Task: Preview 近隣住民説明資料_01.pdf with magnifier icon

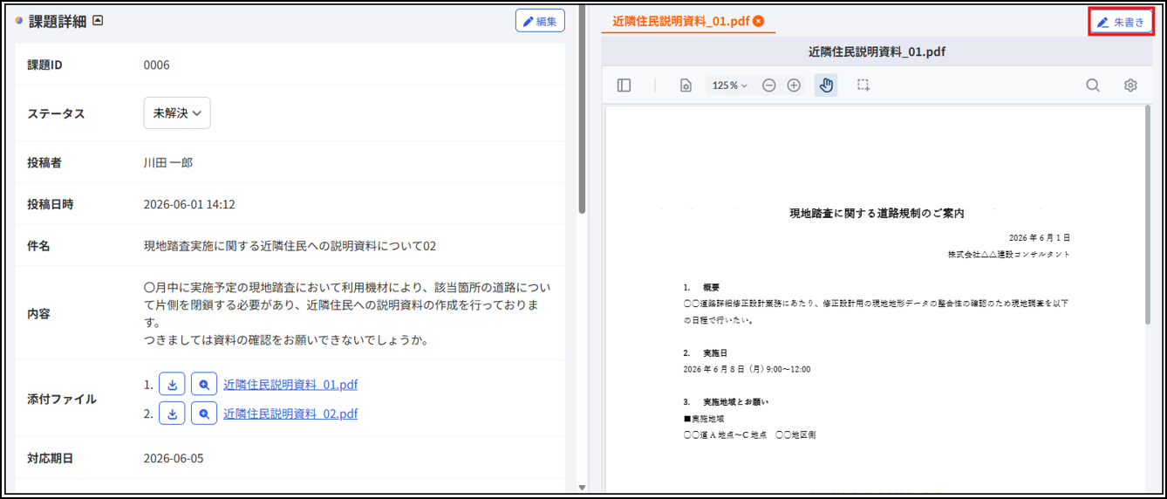Action: click(x=204, y=385)
